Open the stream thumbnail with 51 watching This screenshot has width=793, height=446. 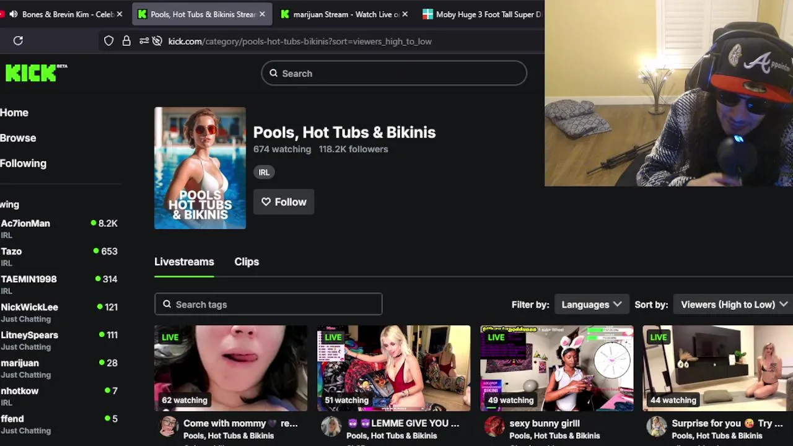393,368
